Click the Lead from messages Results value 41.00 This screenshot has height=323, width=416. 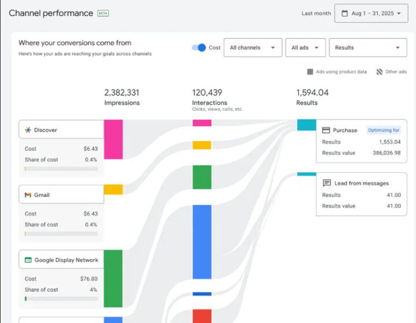click(x=393, y=206)
